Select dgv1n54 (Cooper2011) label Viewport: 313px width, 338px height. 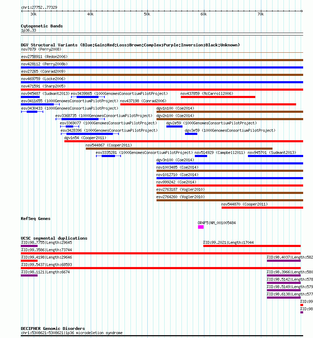point(85,138)
